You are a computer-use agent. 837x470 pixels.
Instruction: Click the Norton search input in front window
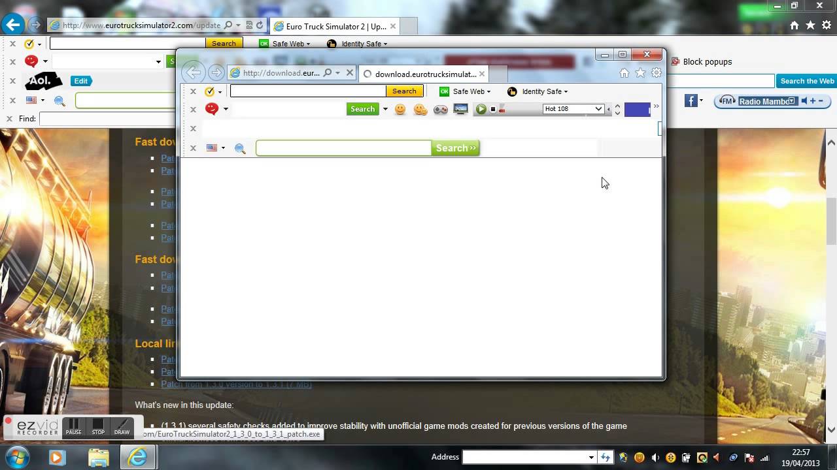point(308,91)
